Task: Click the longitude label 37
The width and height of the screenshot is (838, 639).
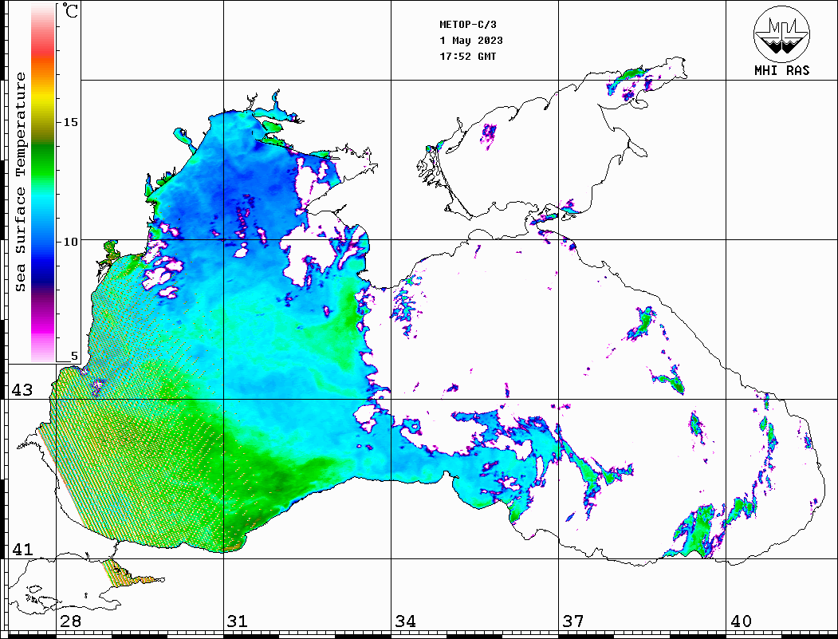Action: [573, 621]
